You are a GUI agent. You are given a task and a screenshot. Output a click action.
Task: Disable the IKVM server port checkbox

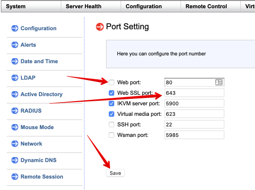[112, 103]
